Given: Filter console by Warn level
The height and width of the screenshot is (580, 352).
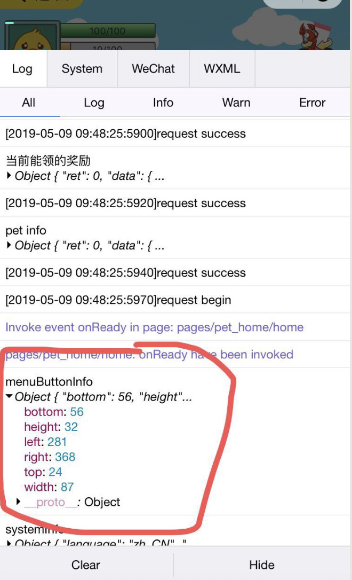Looking at the screenshot, I should point(236,103).
